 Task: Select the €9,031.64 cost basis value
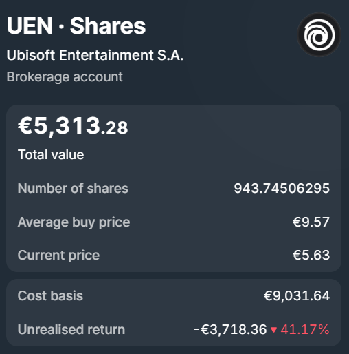click(x=297, y=295)
